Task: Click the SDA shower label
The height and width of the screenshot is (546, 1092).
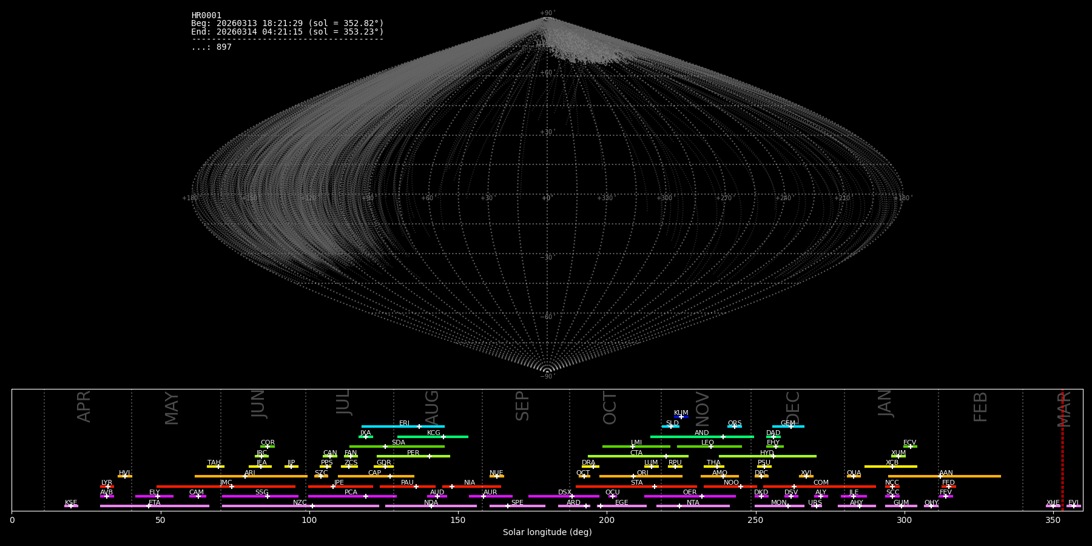Action: (x=399, y=443)
